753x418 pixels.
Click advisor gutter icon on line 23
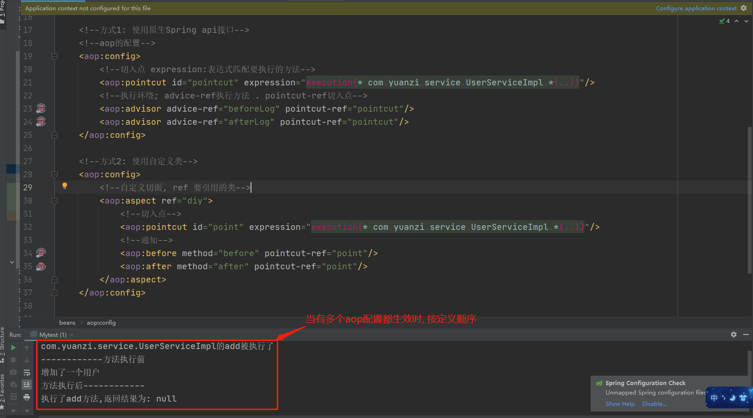41,108
